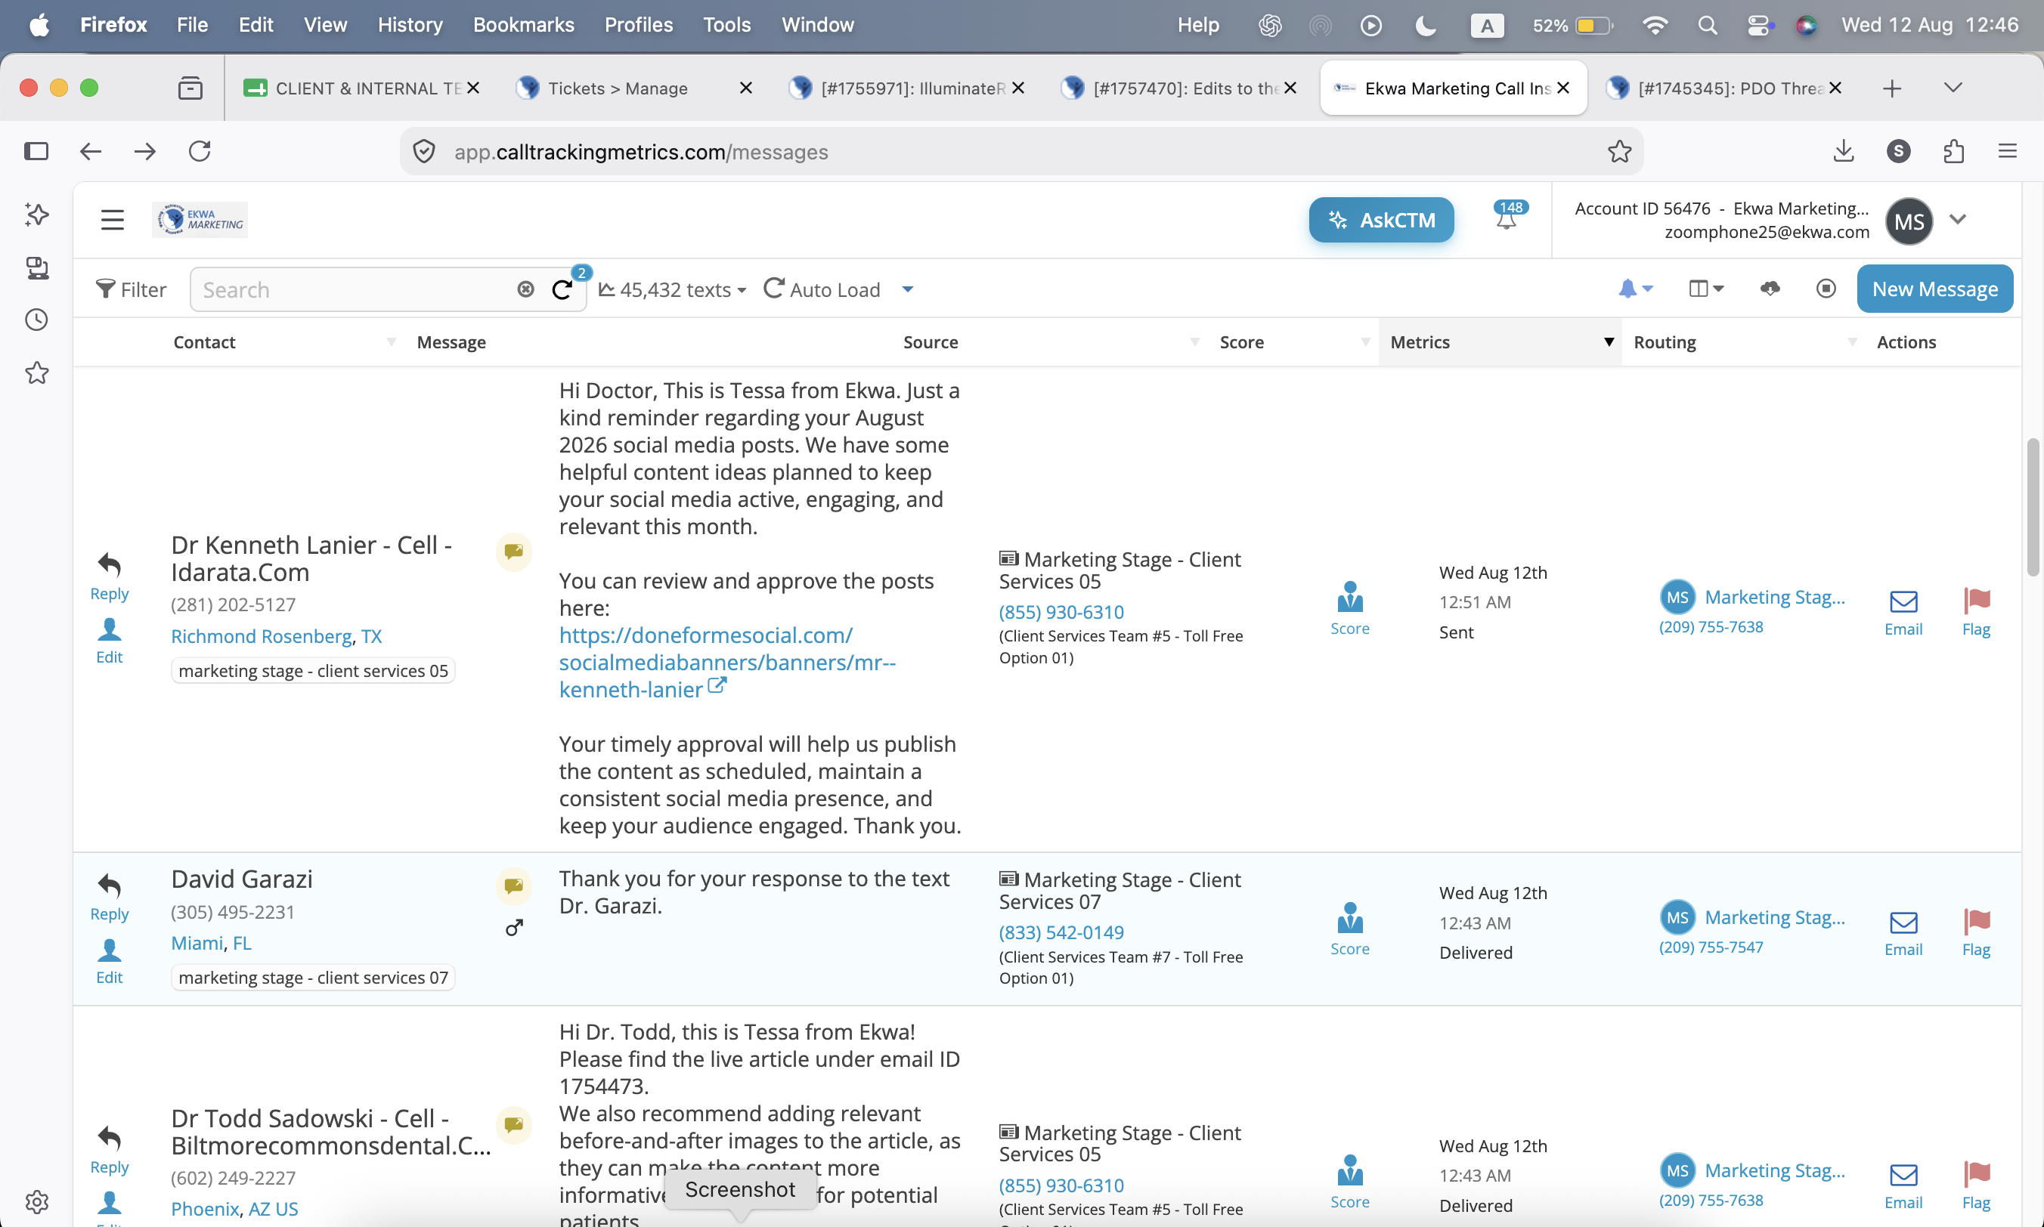Toggle Auto Load for messages
The width and height of the screenshot is (2044, 1227).
pos(822,289)
